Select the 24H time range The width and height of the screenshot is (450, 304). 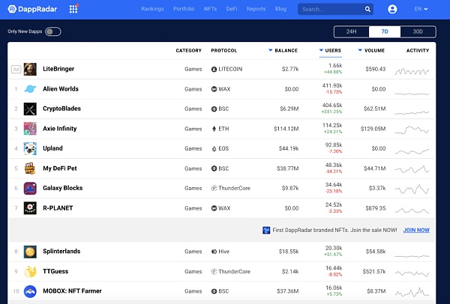coord(352,31)
